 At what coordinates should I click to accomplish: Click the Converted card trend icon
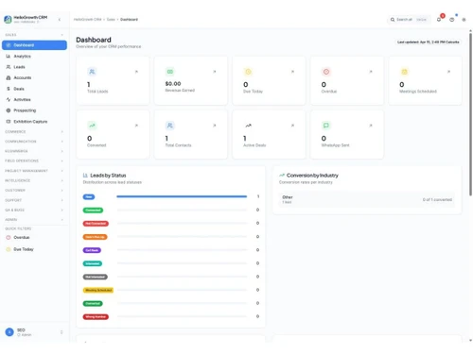coord(92,126)
